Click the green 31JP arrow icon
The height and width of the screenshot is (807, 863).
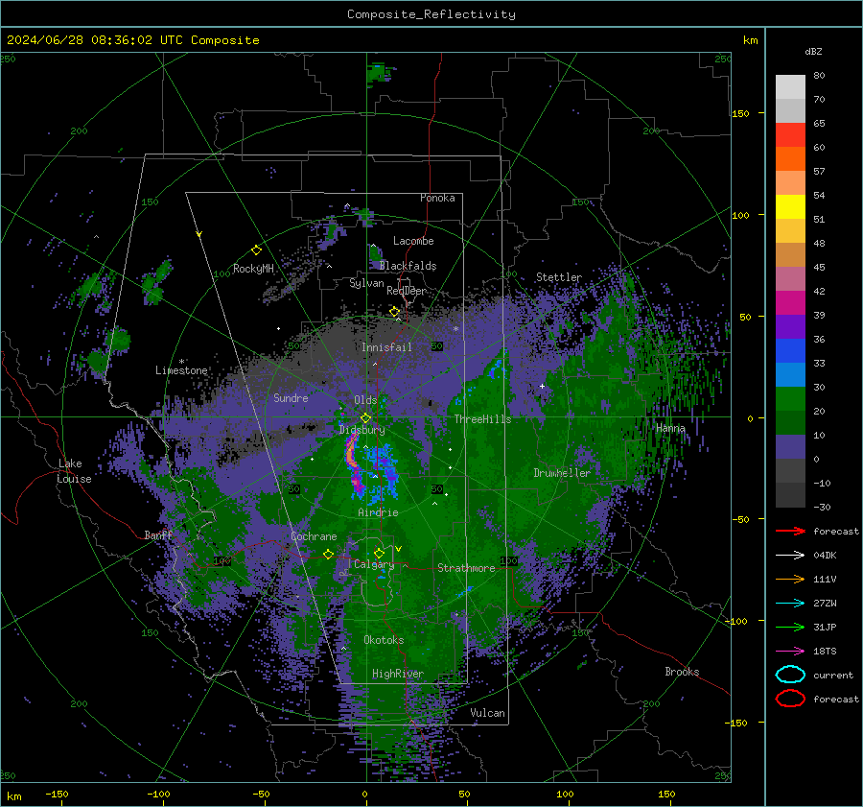pos(790,627)
